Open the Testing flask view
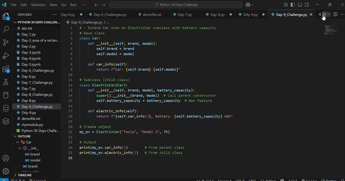The image size is (345, 181). click(x=6, y=82)
